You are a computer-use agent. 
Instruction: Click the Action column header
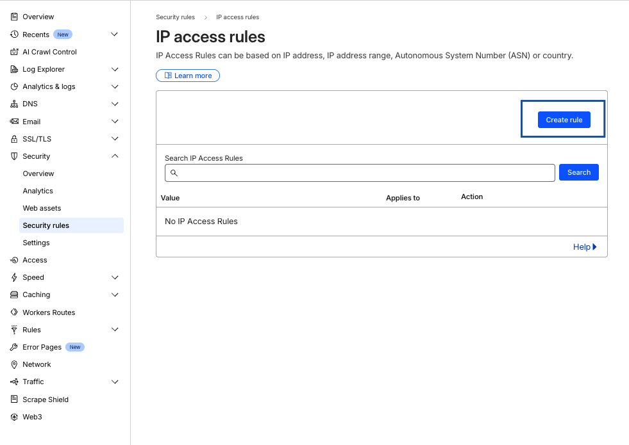pyautogui.click(x=472, y=197)
